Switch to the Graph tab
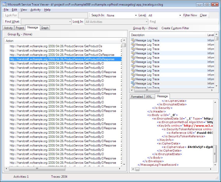 click(45, 28)
